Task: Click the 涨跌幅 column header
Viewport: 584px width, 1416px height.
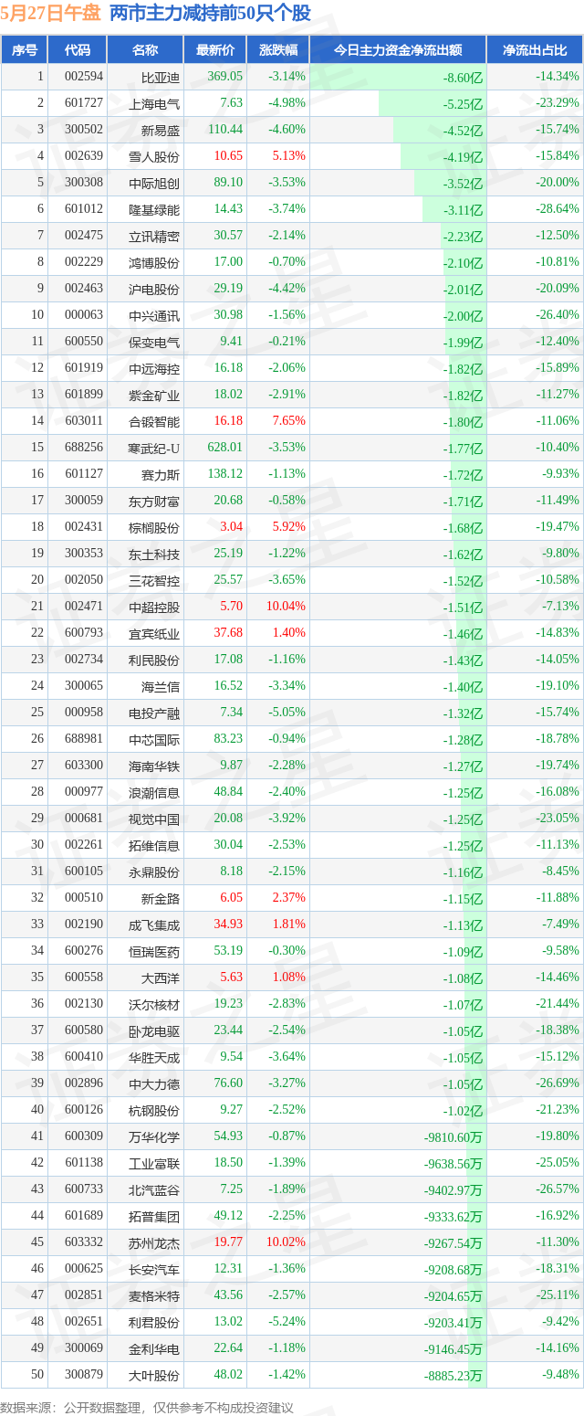Action: (x=278, y=50)
